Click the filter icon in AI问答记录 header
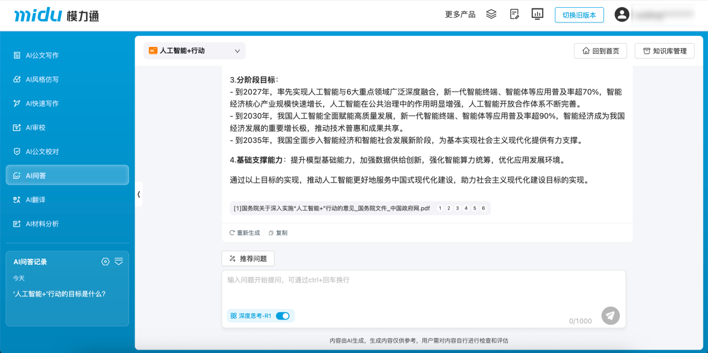 click(118, 261)
